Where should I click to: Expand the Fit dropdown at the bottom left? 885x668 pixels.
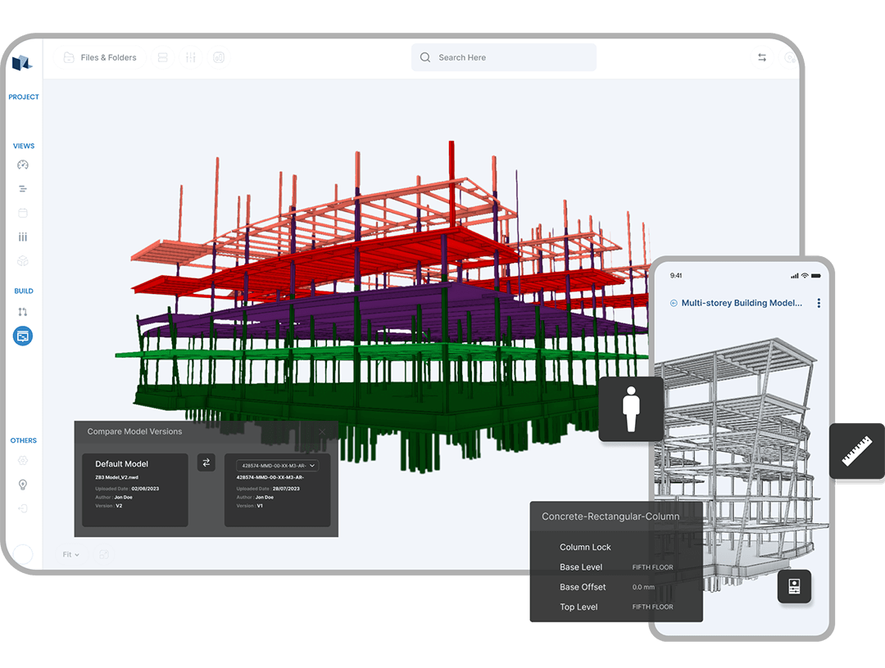70,554
